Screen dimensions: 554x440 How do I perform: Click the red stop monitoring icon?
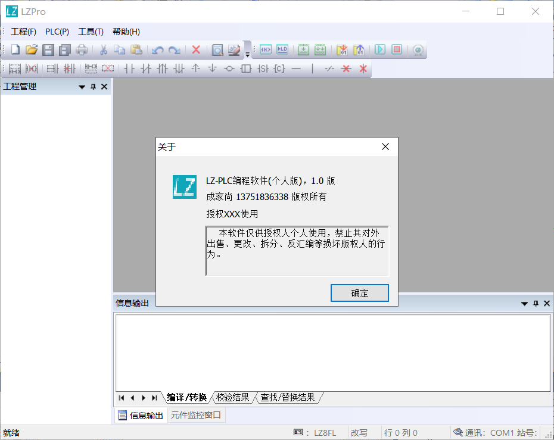tap(396, 49)
